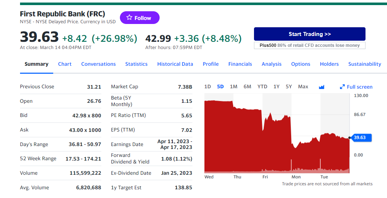Click the First Republic Bank (FRC) title

click(x=62, y=14)
